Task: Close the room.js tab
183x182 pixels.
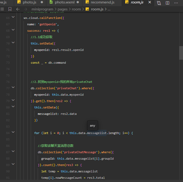Action: tap(149, 2)
